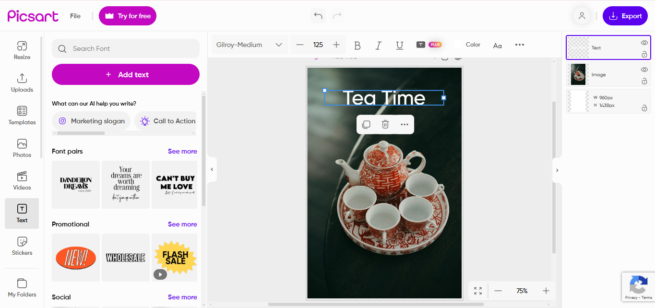The height and width of the screenshot is (308, 655).
Task: Select the Text tool in the sidebar
Action: pyautogui.click(x=22, y=213)
